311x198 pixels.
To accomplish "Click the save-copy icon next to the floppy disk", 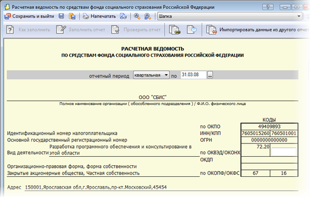I will (x=72, y=16).
